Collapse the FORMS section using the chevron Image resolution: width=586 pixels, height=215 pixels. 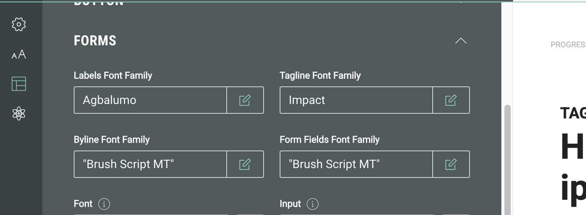pos(460,41)
